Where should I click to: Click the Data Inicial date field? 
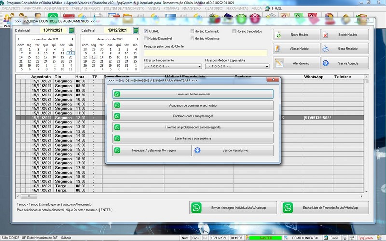tap(53, 30)
